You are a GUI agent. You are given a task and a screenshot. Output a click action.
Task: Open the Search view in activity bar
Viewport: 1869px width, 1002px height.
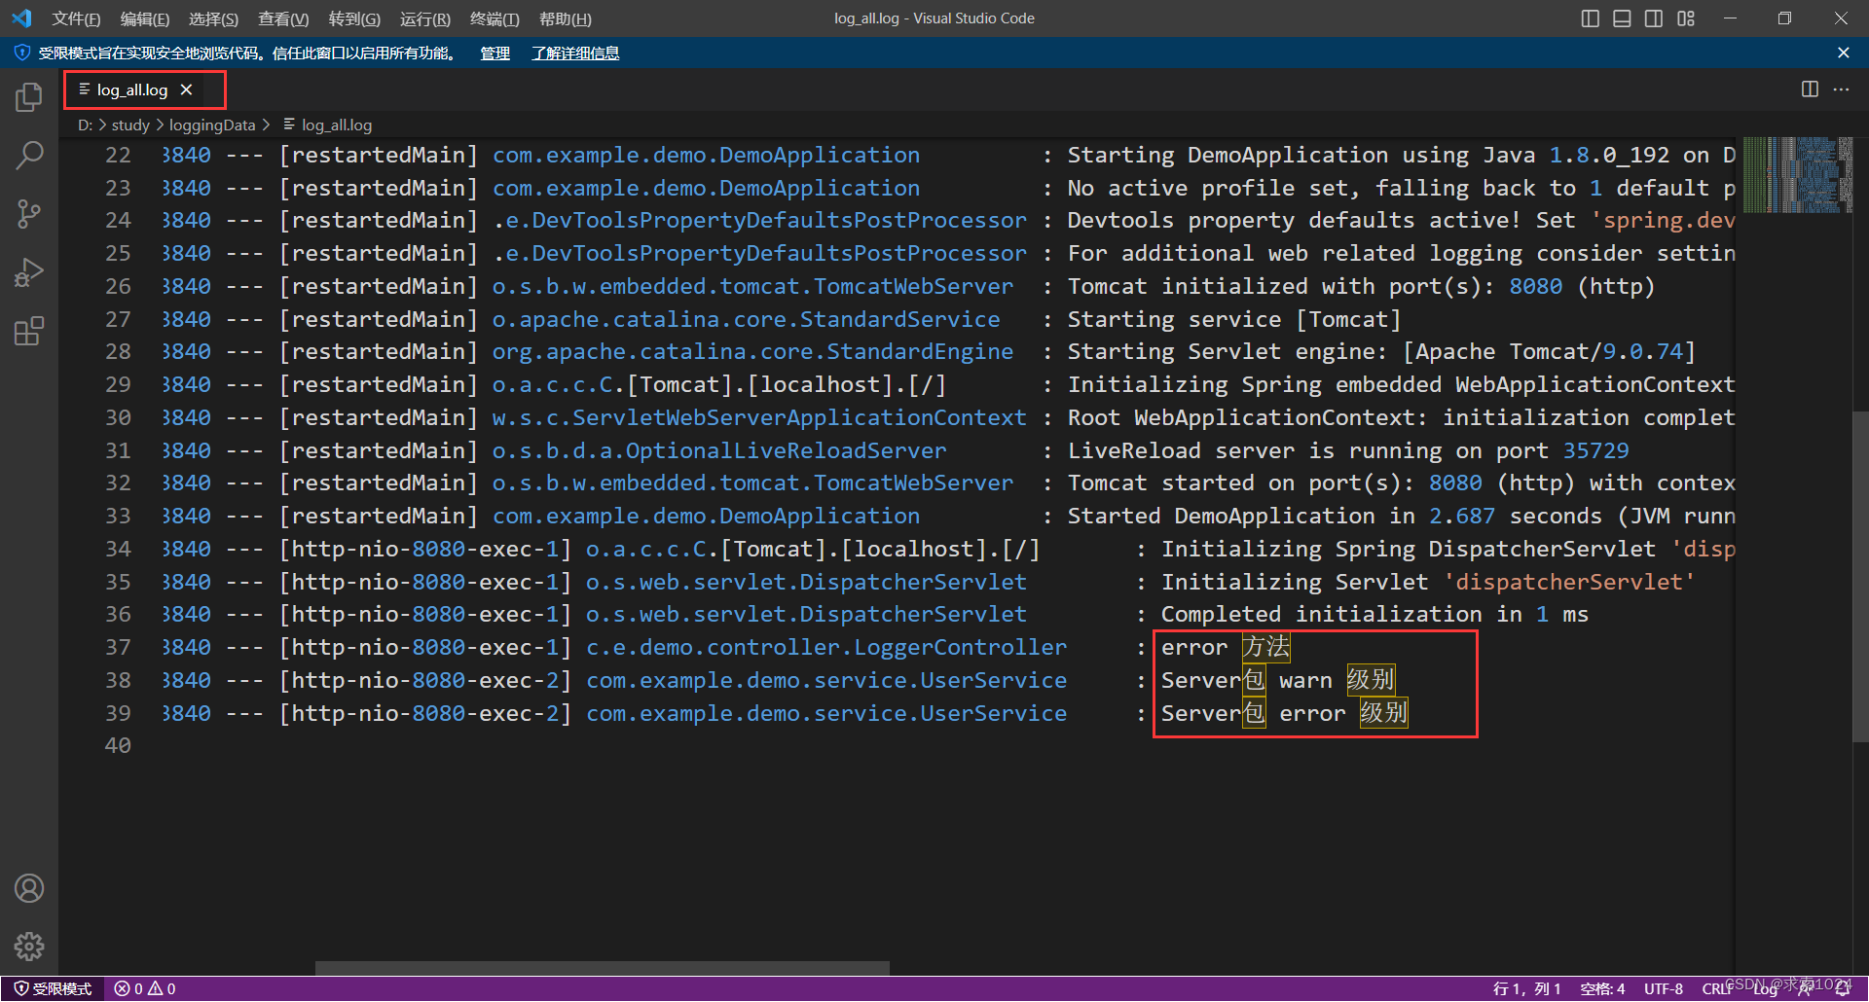(29, 155)
